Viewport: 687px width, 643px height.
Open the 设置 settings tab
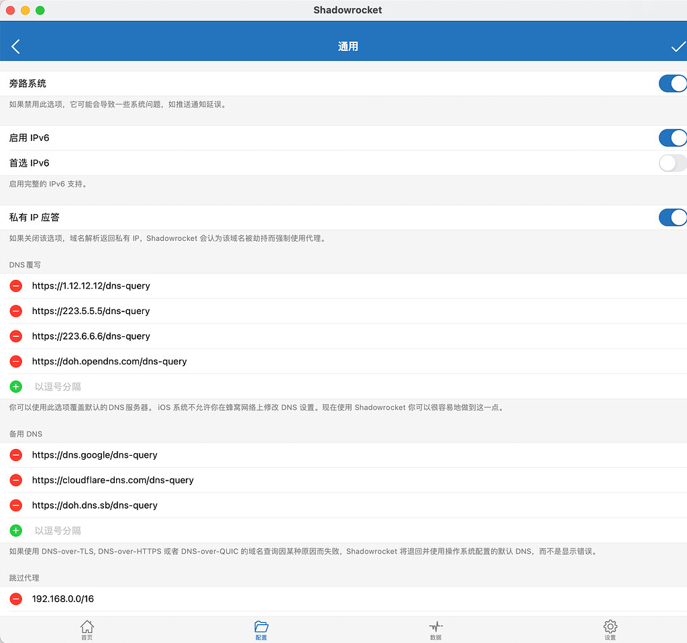(610, 630)
